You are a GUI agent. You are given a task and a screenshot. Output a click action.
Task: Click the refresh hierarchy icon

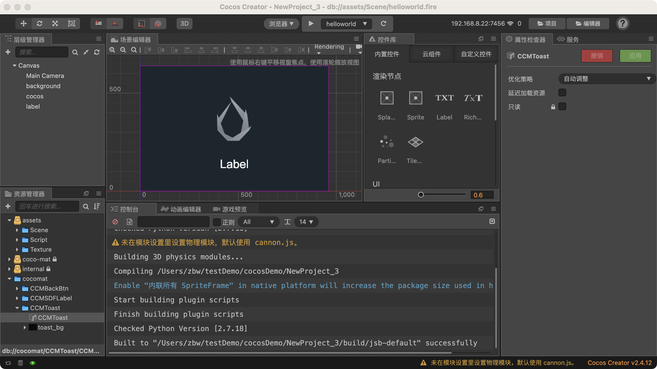97,52
